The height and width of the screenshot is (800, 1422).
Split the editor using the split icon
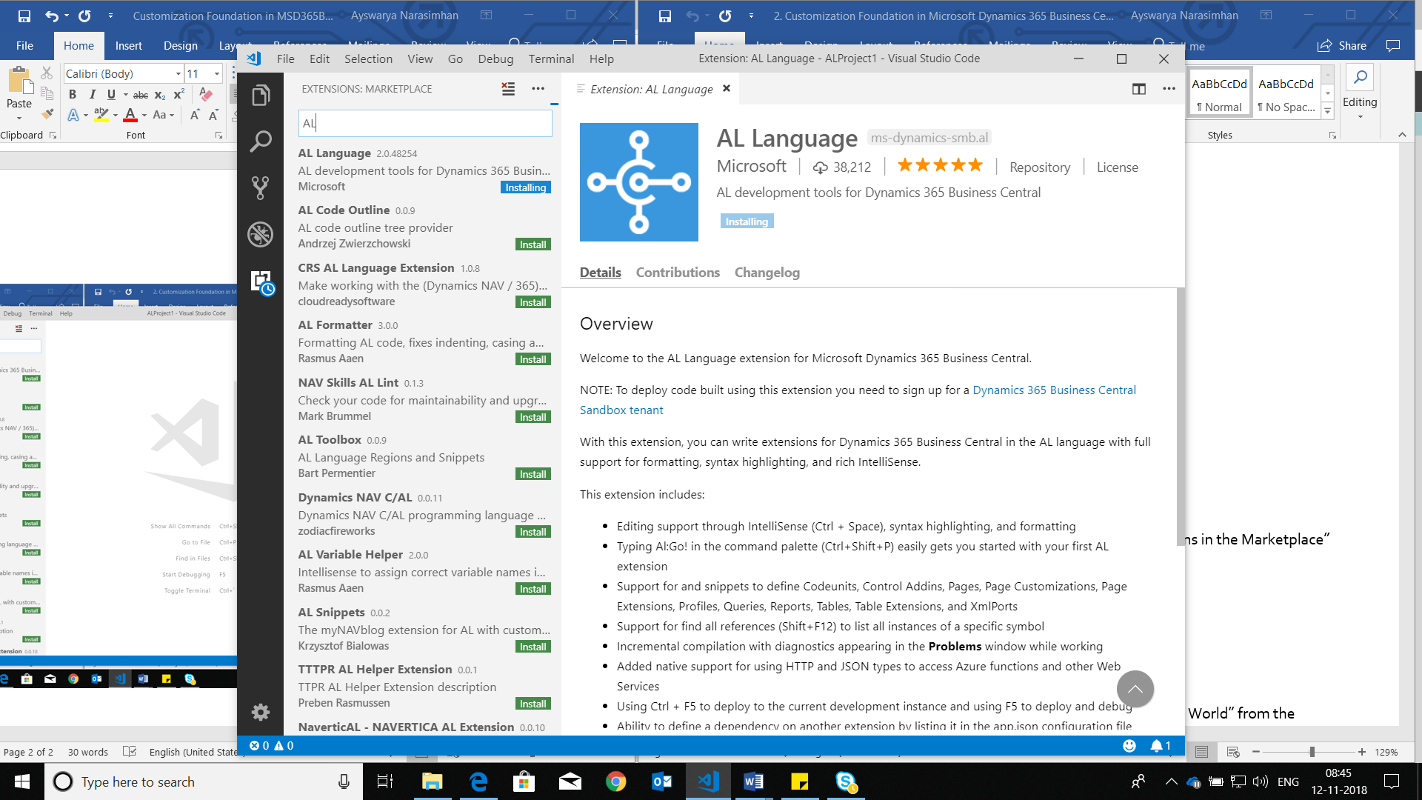(x=1138, y=88)
